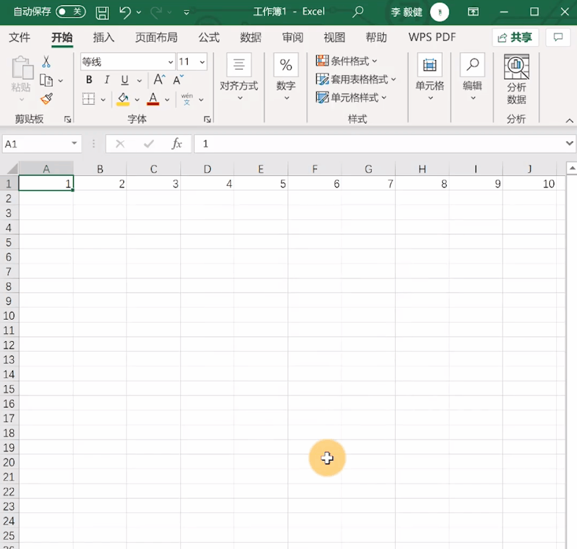Viewport: 577px width, 549px height.
Task: Open the 数据 tab
Action: coord(251,37)
